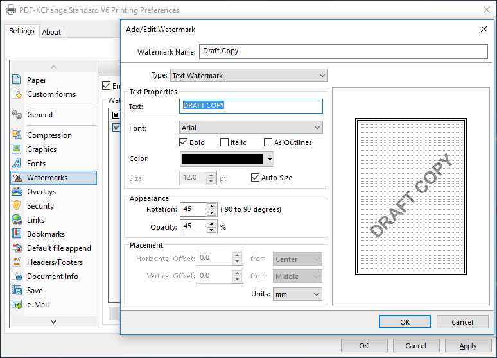Click OK in the Add/Edit Watermark dialog
497x358 pixels.
(x=405, y=322)
